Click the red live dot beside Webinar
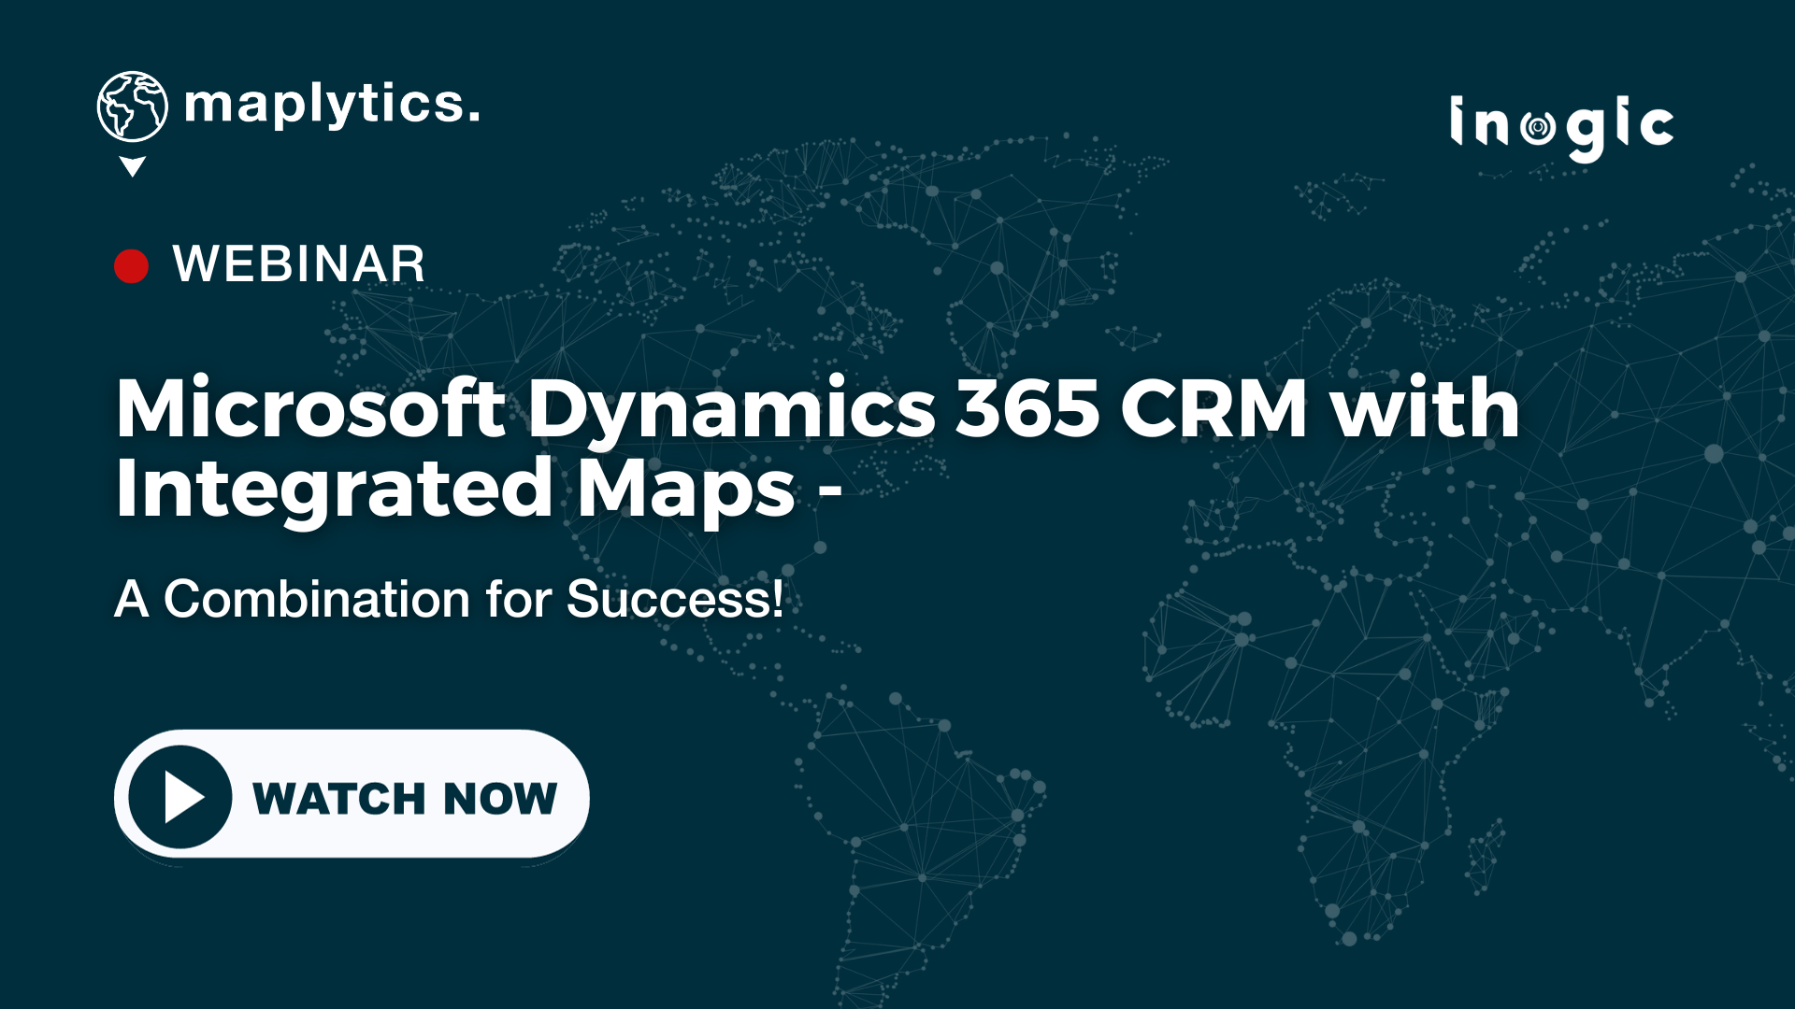 click(x=132, y=265)
